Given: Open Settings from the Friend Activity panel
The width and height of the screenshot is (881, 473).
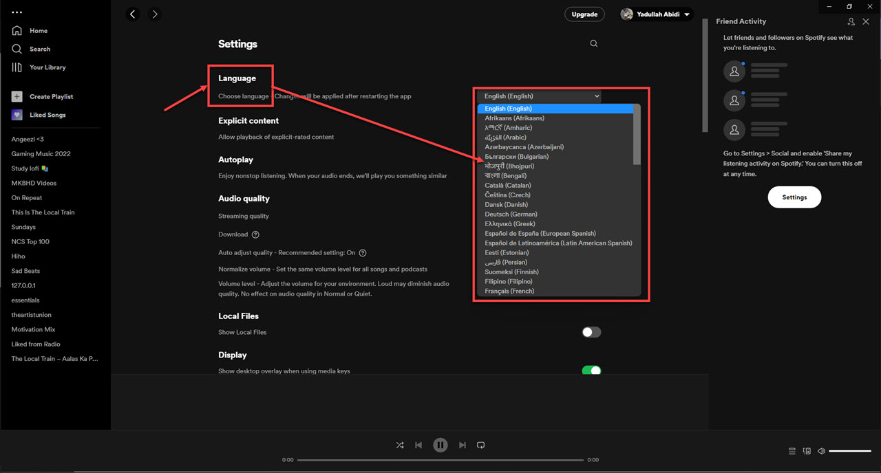Looking at the screenshot, I should pyautogui.click(x=794, y=197).
